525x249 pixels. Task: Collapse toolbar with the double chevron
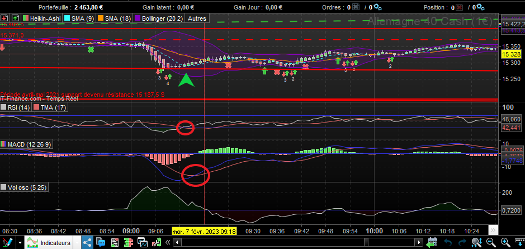click(168, 242)
